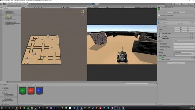195x110 pixels.
Task: Open the Edit menu
Action: 3,2
